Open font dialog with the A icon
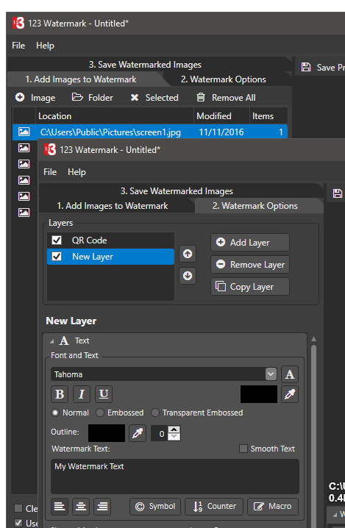 click(x=290, y=374)
